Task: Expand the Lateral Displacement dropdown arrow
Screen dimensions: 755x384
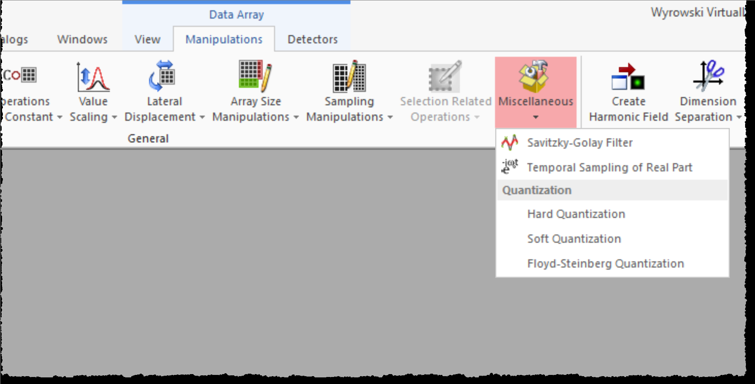Action: [x=202, y=118]
